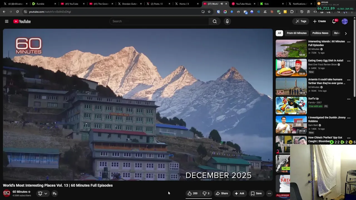Image resolution: width=356 pixels, height=200 pixels.
Task: Reload the current page
Action: (x=17, y=12)
